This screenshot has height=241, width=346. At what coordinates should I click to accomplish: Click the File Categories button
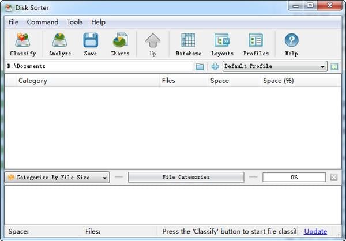point(186,177)
